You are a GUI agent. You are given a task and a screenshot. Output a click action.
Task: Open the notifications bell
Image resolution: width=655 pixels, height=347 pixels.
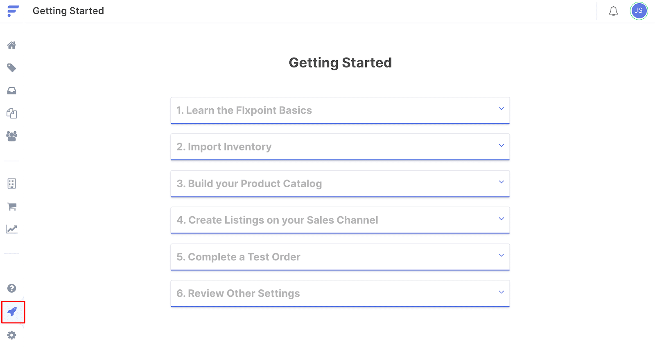point(613,11)
